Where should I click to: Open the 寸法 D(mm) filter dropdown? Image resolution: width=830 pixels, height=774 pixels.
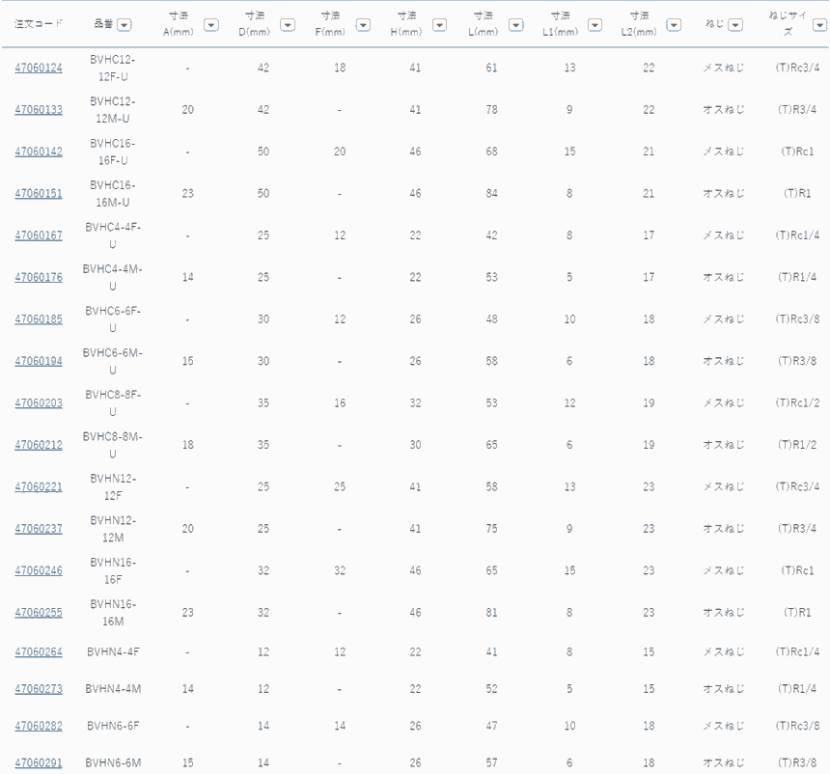click(x=288, y=25)
